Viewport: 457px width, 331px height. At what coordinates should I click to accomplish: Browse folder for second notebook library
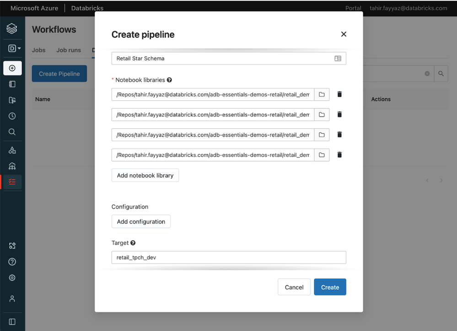pos(322,114)
